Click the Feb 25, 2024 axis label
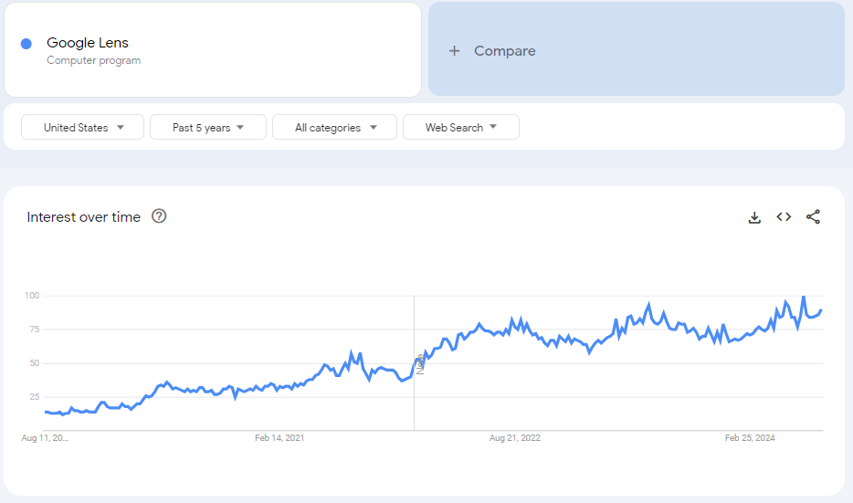The width and height of the screenshot is (853, 503). tap(750, 438)
